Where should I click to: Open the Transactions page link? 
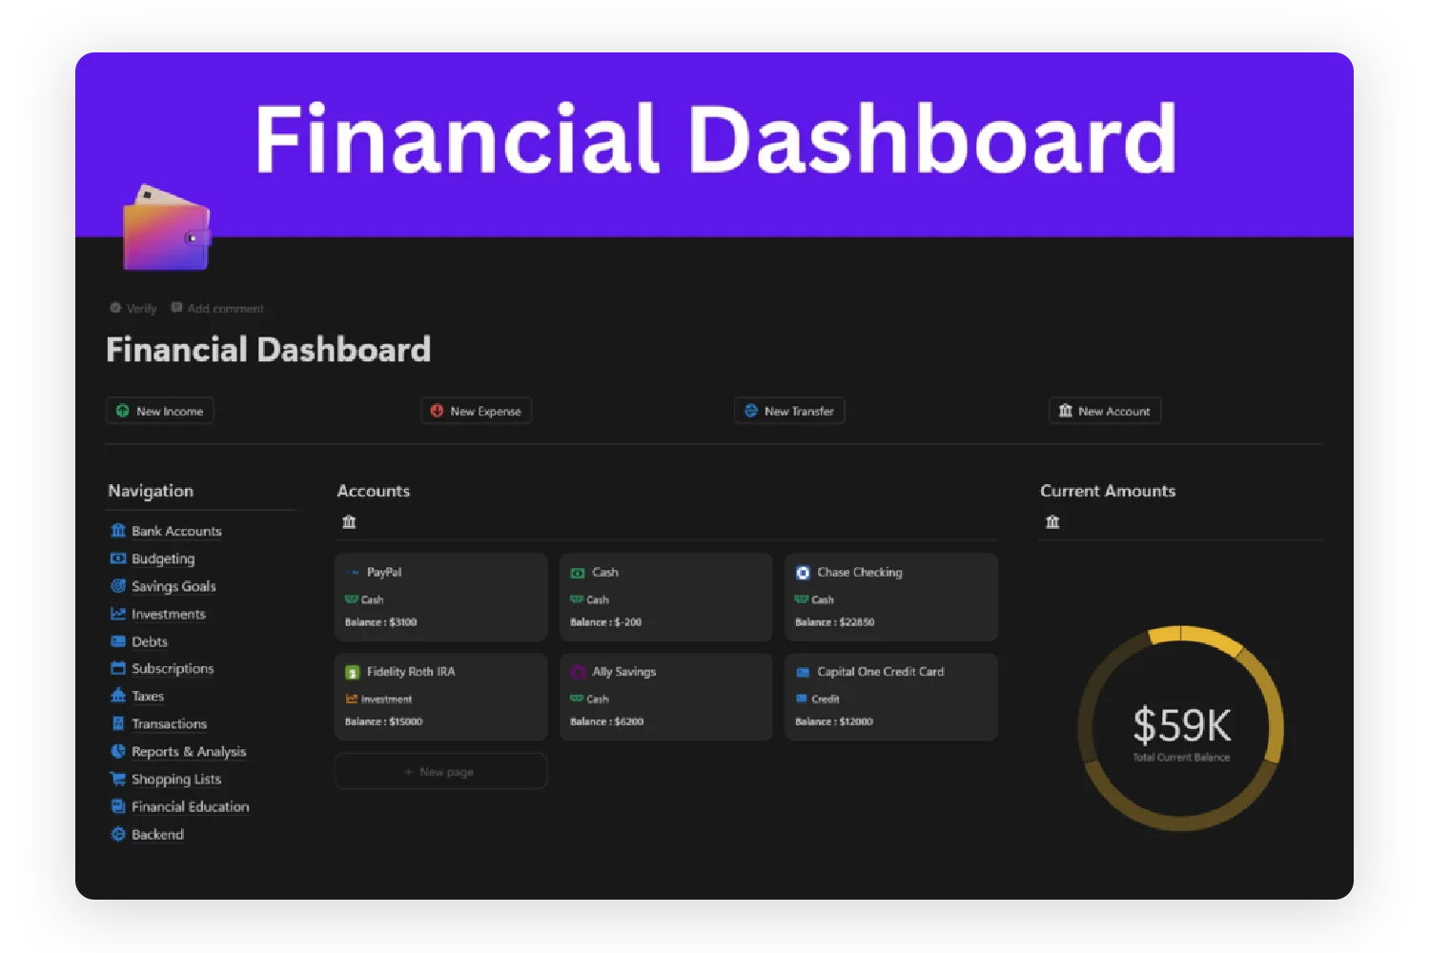(x=169, y=723)
